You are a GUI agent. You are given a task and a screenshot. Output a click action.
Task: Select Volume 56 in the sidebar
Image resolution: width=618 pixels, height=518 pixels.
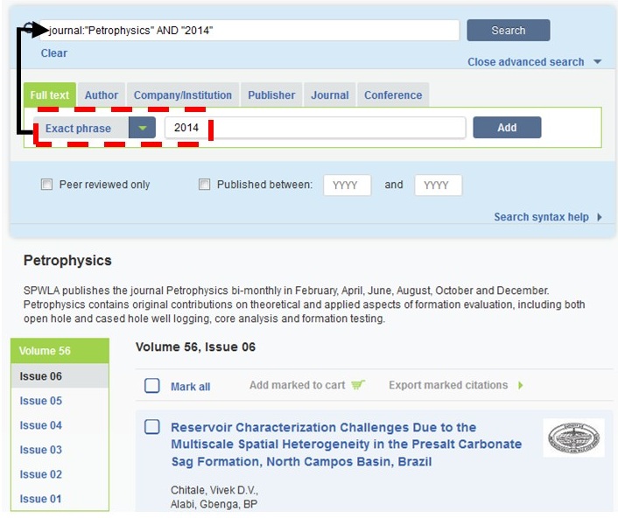tap(60, 351)
